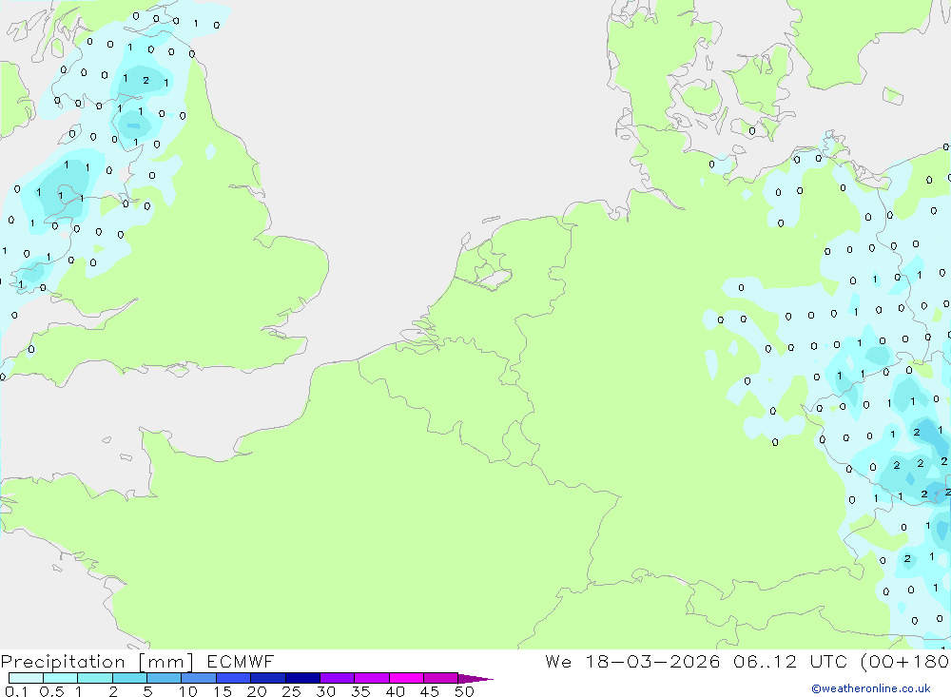Pick the 20–25 mm legend color swatch

click(268, 678)
